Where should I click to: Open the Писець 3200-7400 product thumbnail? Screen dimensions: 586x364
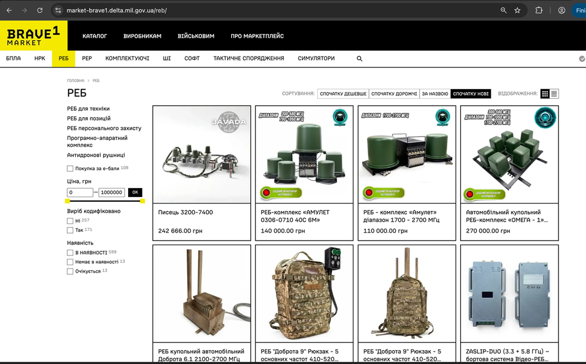click(x=202, y=154)
